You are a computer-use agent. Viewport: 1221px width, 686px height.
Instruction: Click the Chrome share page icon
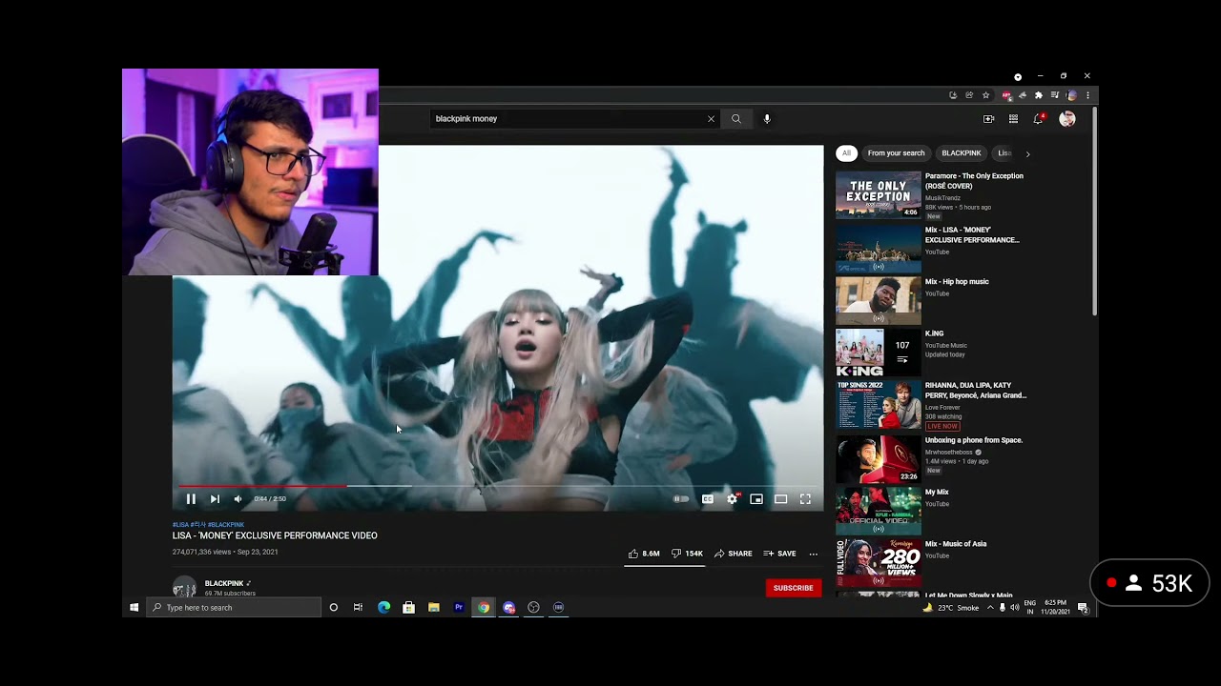click(969, 95)
